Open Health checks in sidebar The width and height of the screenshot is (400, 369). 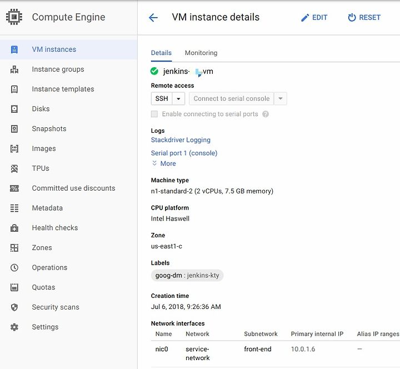(x=69, y=228)
